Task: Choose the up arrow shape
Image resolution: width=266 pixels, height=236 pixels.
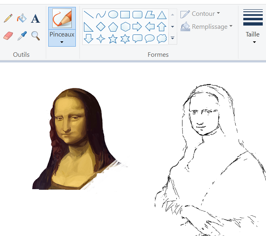Action: coord(161,27)
